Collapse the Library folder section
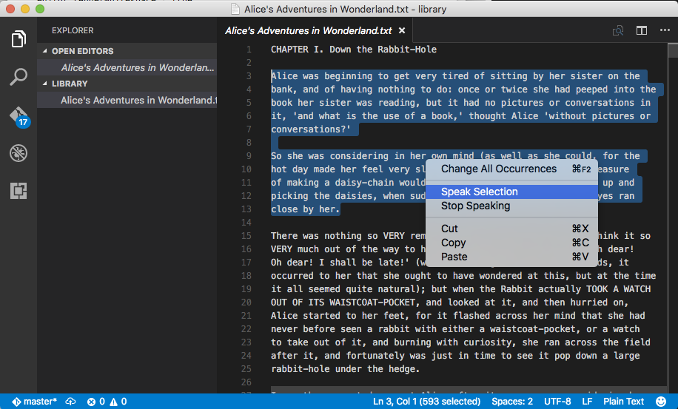678x409 pixels. point(69,84)
